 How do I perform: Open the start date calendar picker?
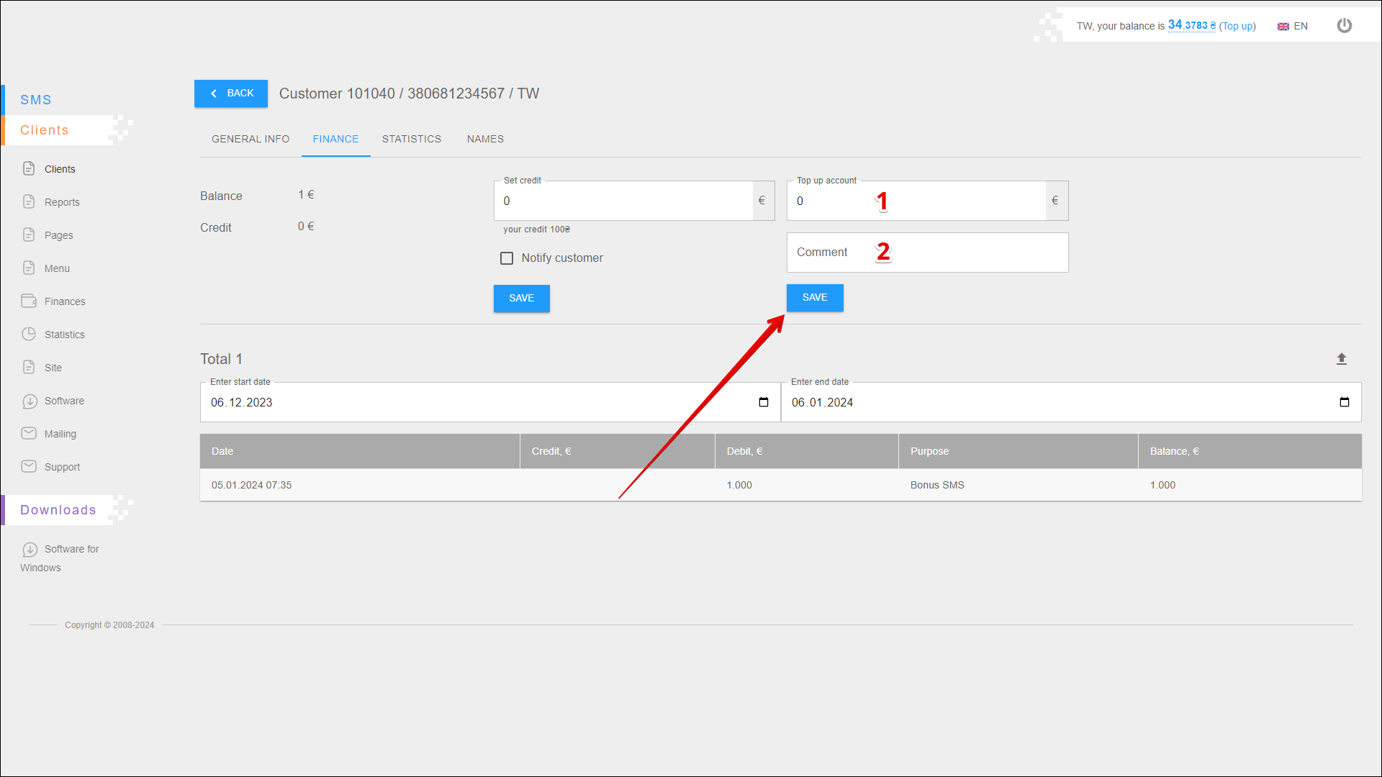pos(764,402)
